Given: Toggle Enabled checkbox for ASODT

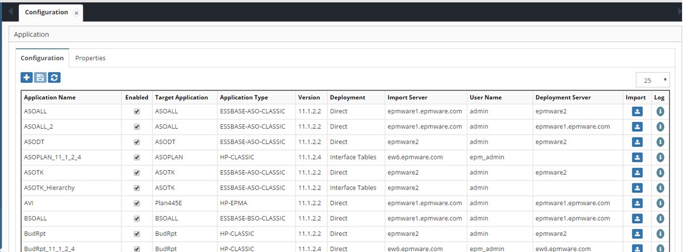Looking at the screenshot, I should [137, 142].
